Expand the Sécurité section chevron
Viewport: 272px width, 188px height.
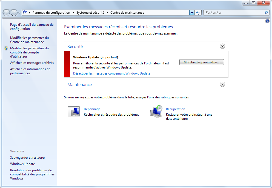click(x=222, y=46)
